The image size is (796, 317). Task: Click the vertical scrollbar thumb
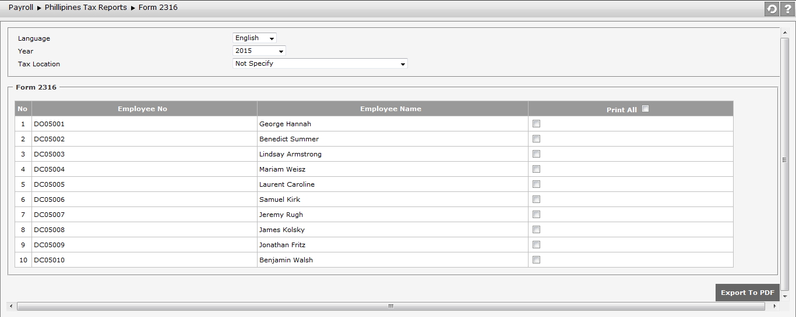pos(785,160)
